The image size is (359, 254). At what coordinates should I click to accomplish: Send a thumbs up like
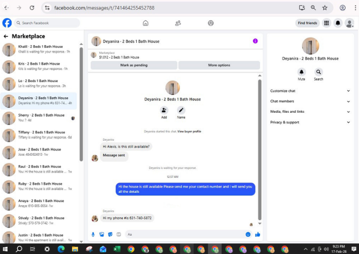pyautogui.click(x=258, y=234)
